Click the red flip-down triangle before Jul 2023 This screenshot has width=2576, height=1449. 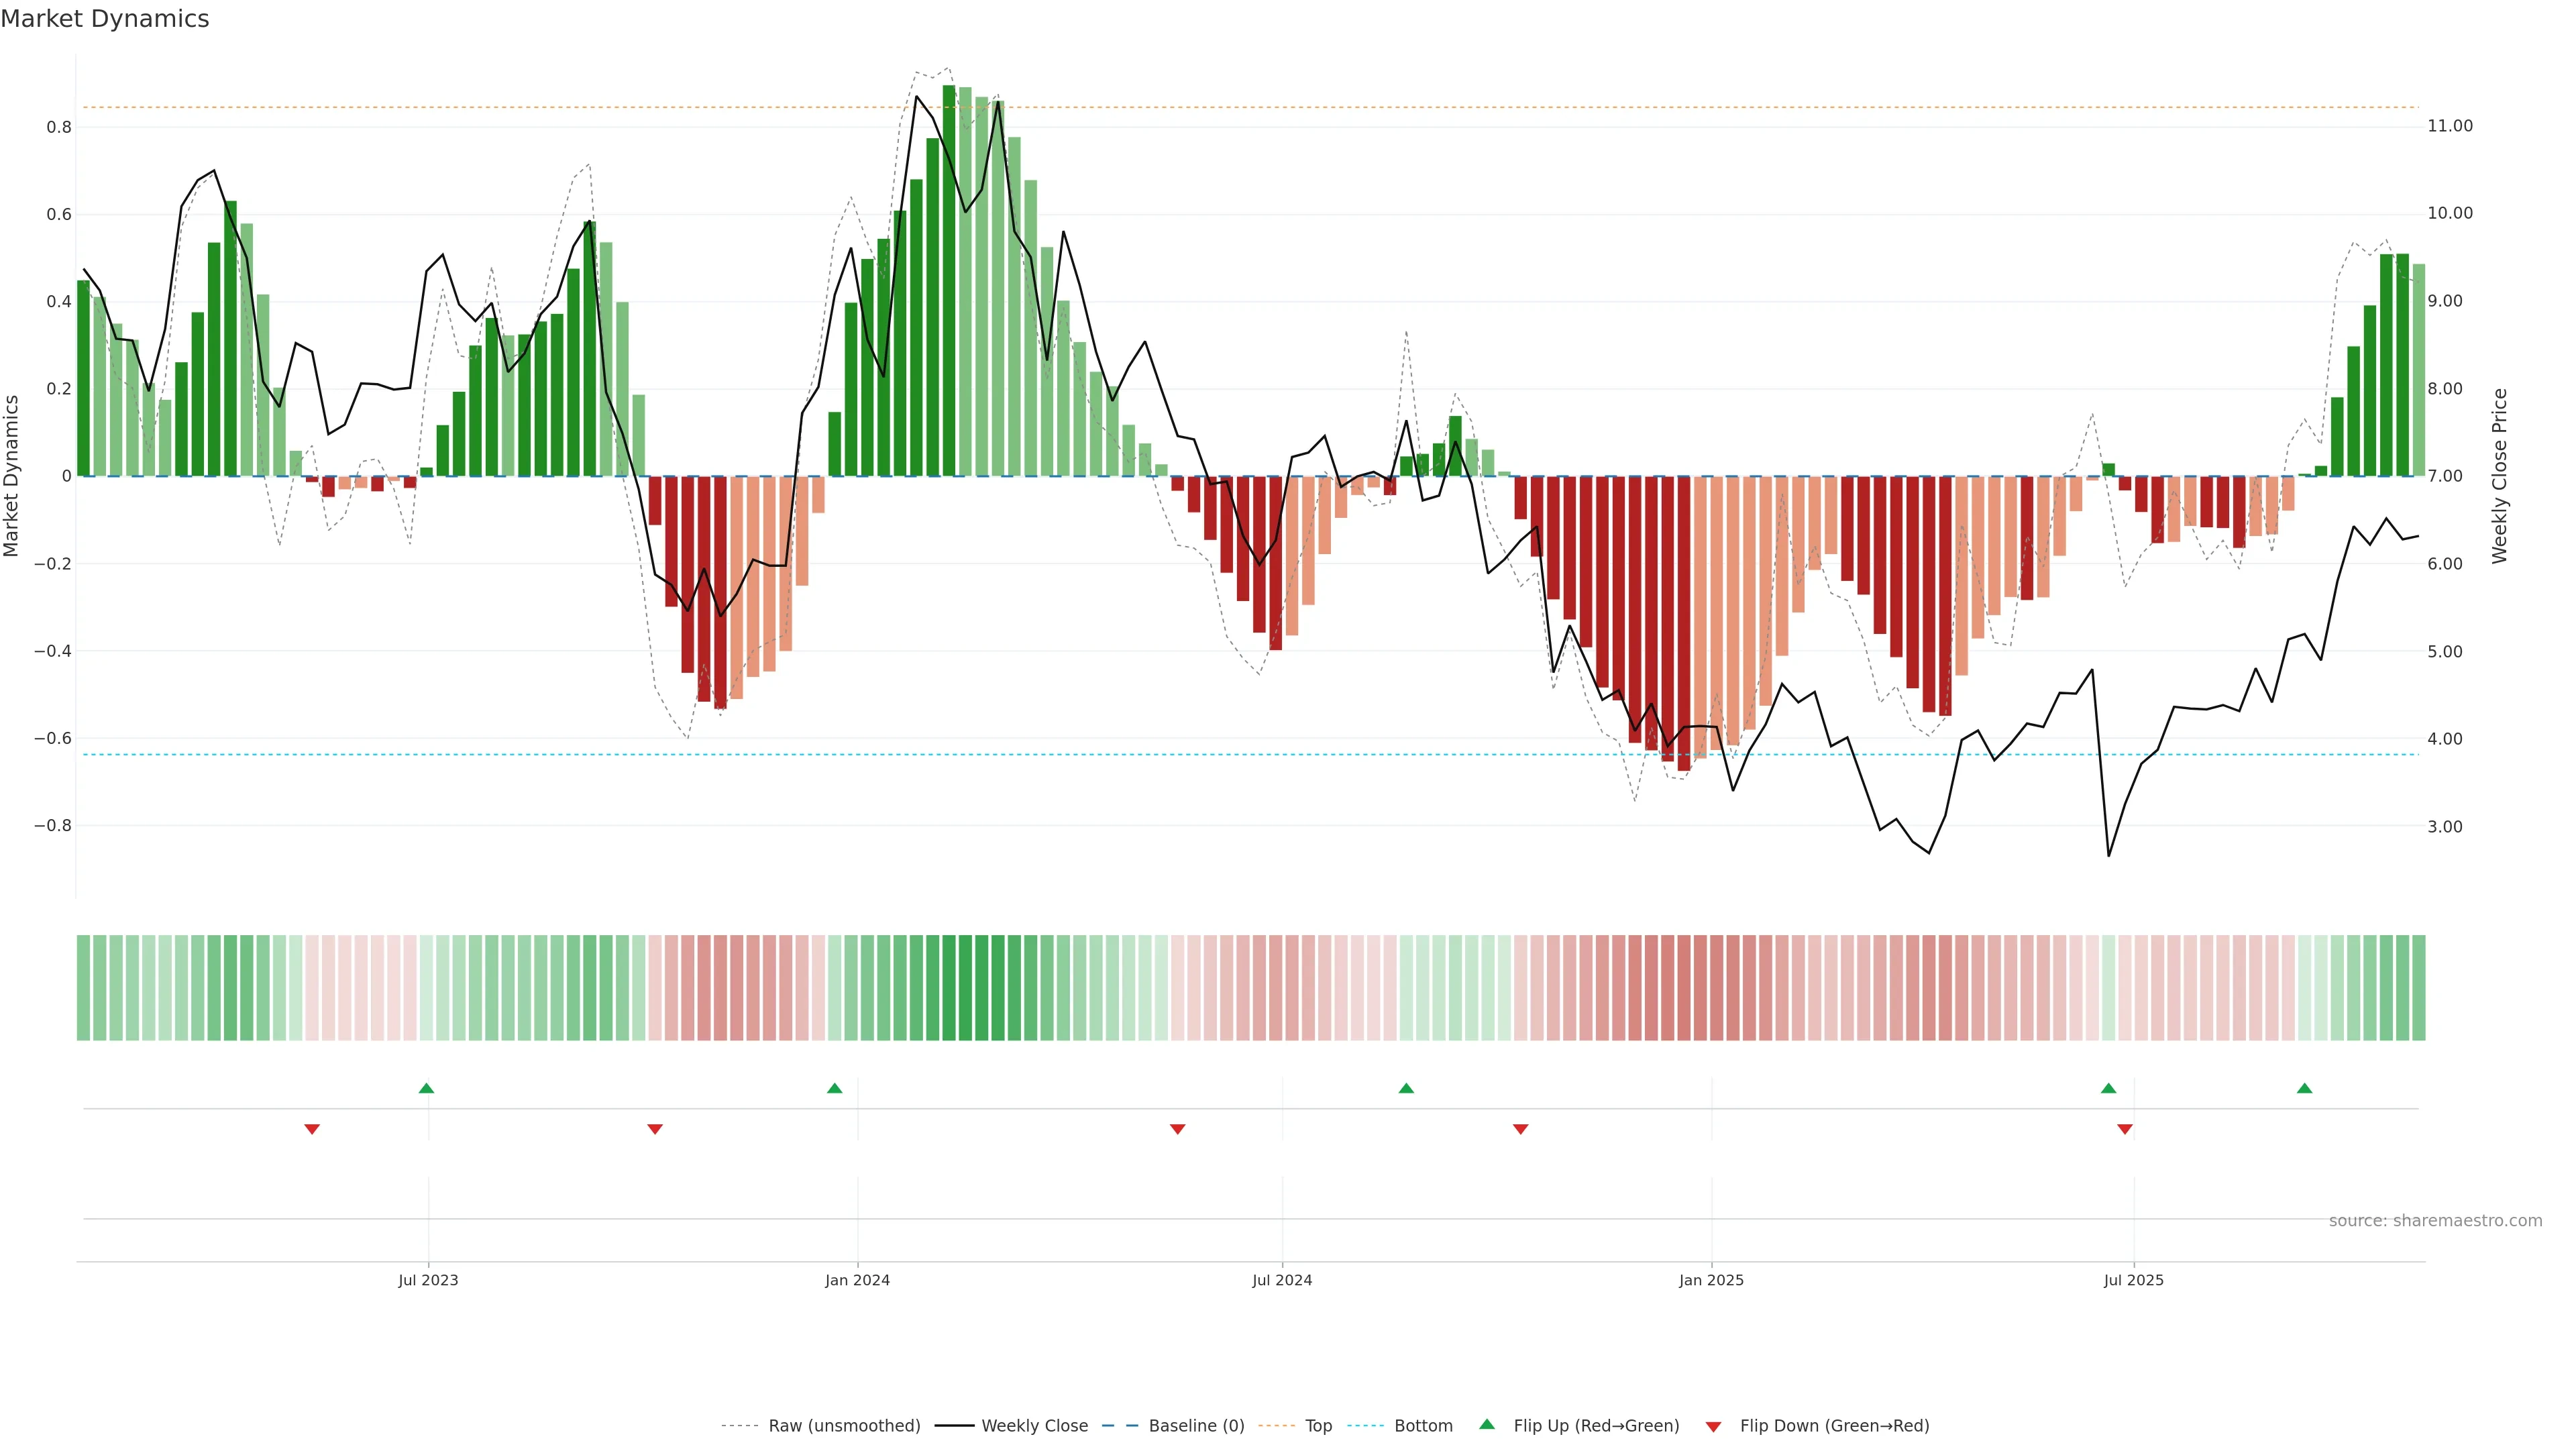[312, 1129]
